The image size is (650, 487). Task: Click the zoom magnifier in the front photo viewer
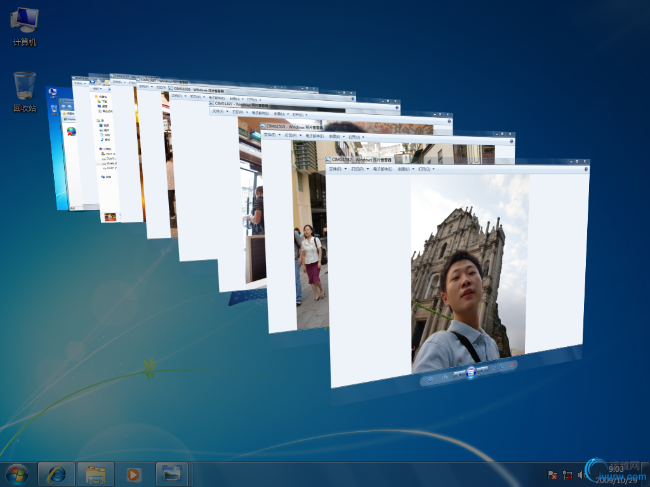tap(430, 380)
